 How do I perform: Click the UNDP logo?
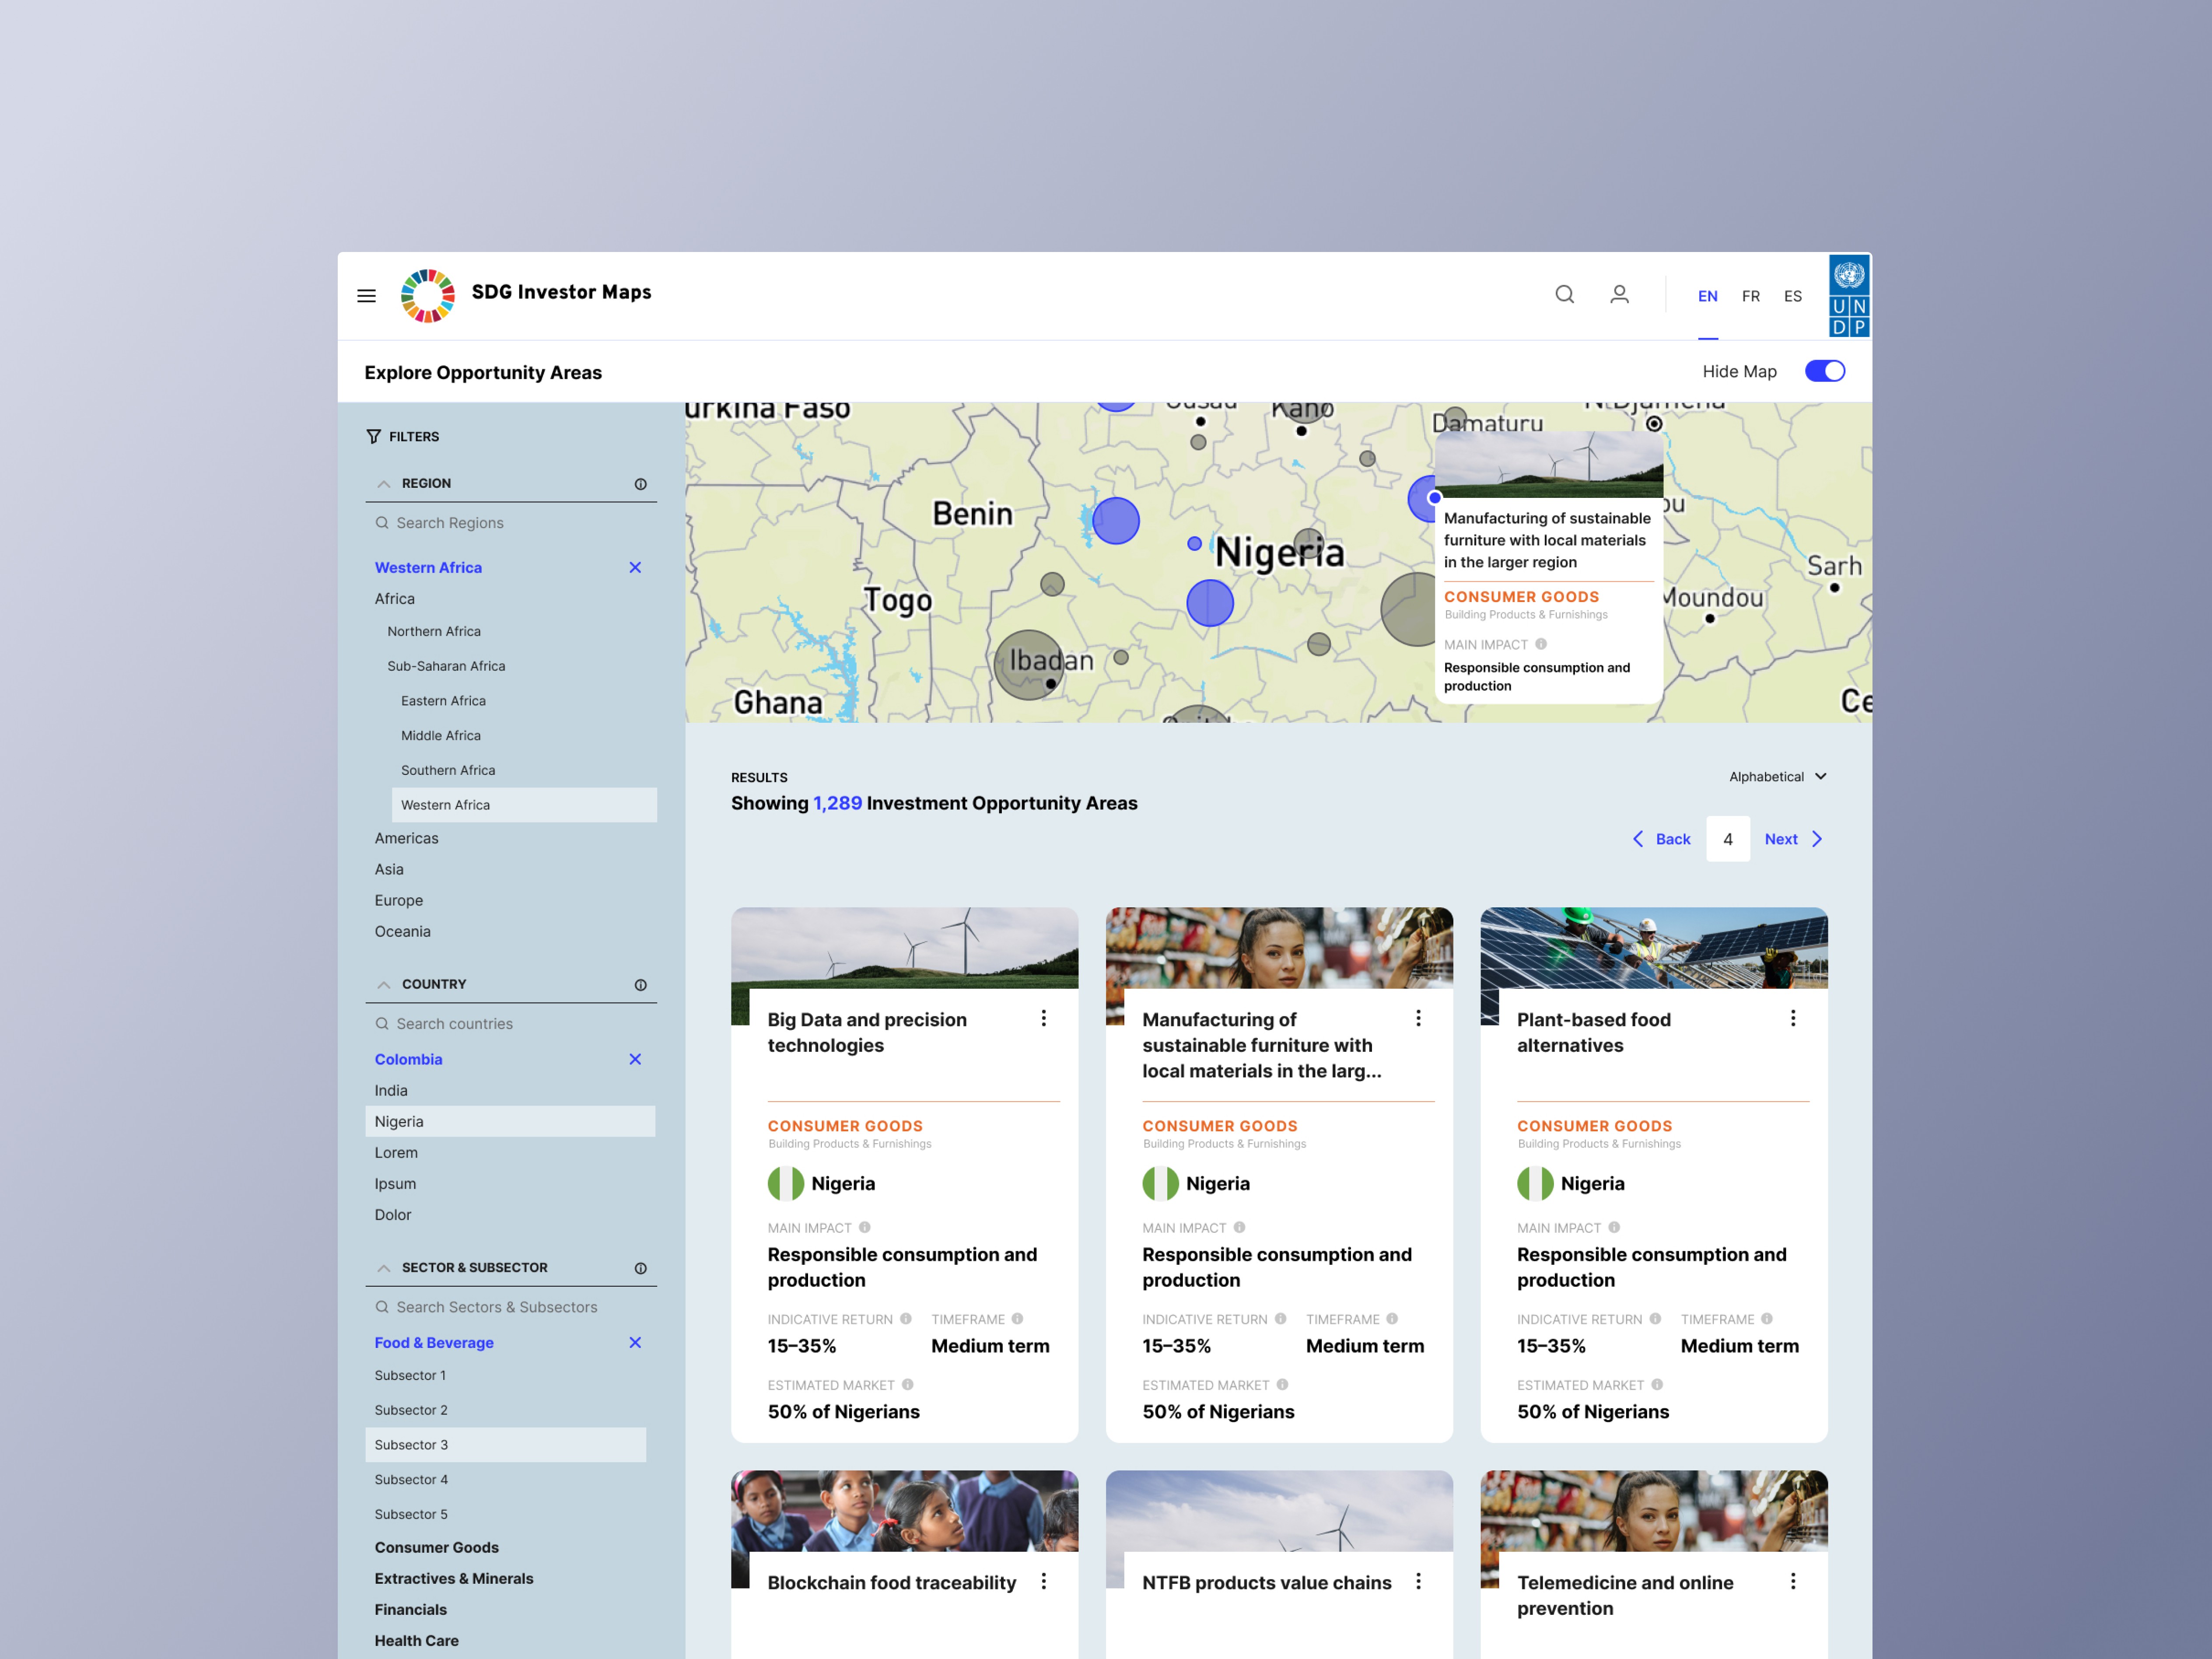(x=1848, y=296)
